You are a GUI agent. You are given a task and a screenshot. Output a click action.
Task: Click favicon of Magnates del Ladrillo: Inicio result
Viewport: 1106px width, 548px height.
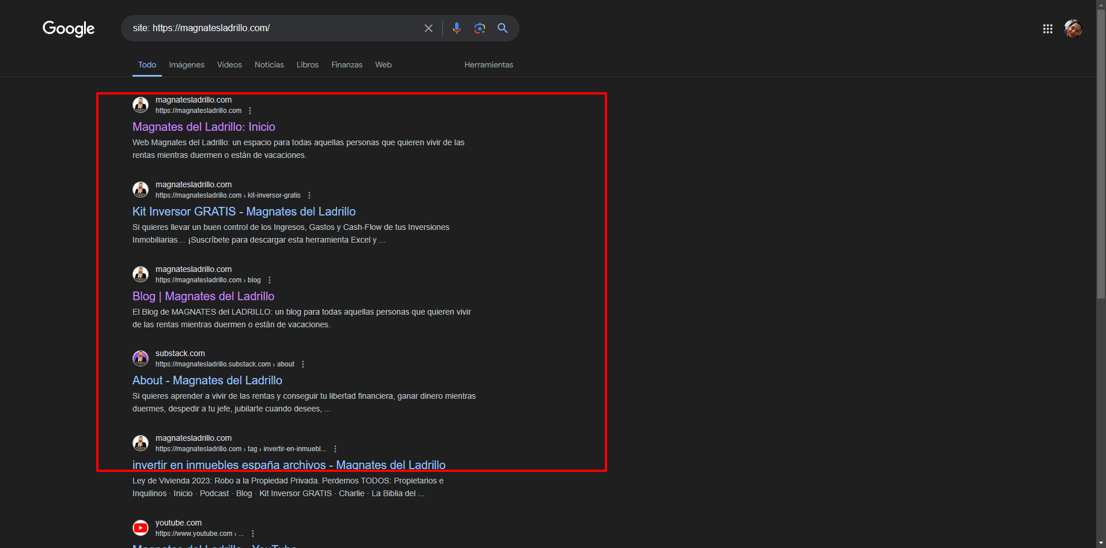tap(141, 105)
